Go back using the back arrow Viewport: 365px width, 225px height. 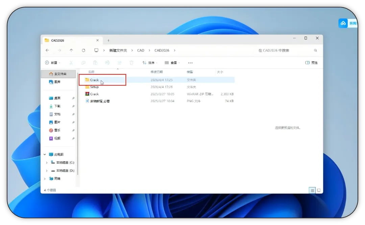pyautogui.click(x=47, y=50)
